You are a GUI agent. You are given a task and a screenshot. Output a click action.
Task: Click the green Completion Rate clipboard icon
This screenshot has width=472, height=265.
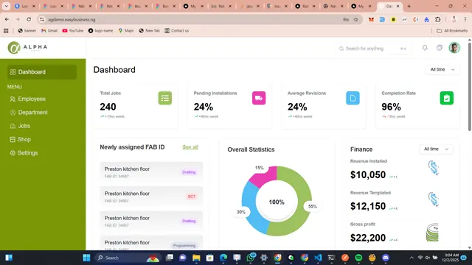click(447, 98)
